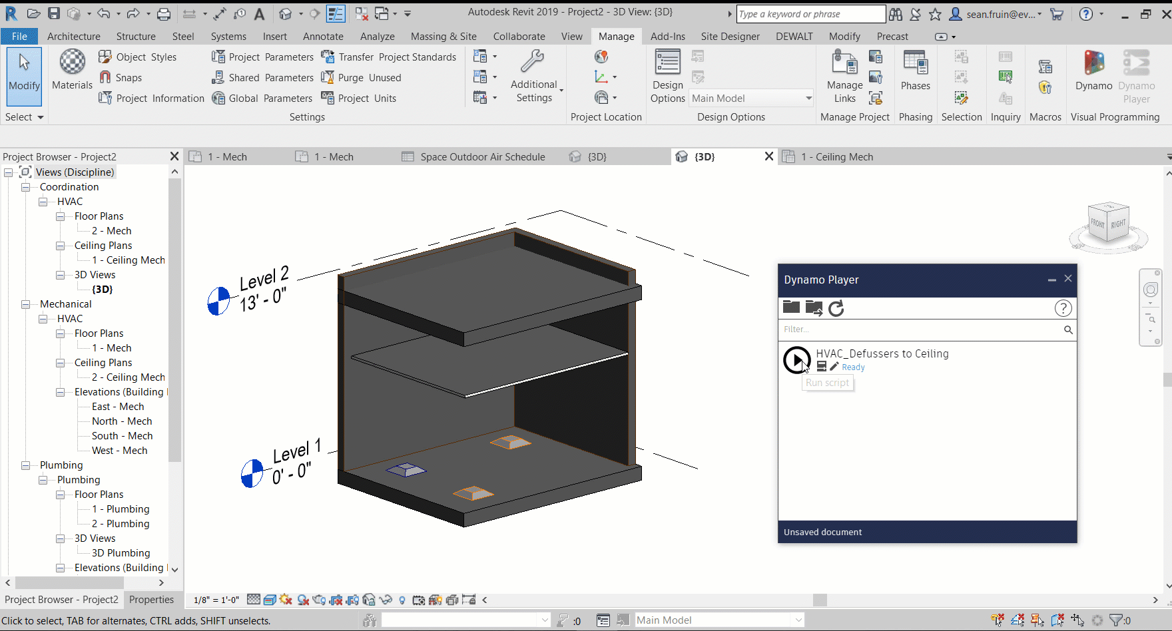Edit the HVAC_Defussers script inputs
Image resolution: width=1172 pixels, height=631 pixels.
(x=822, y=366)
